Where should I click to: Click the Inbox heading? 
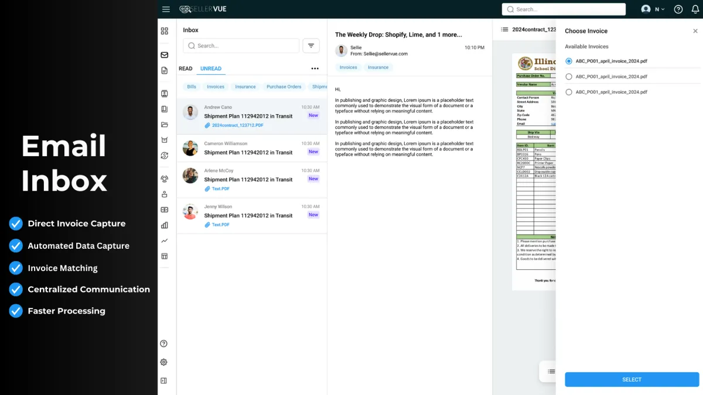[190, 30]
